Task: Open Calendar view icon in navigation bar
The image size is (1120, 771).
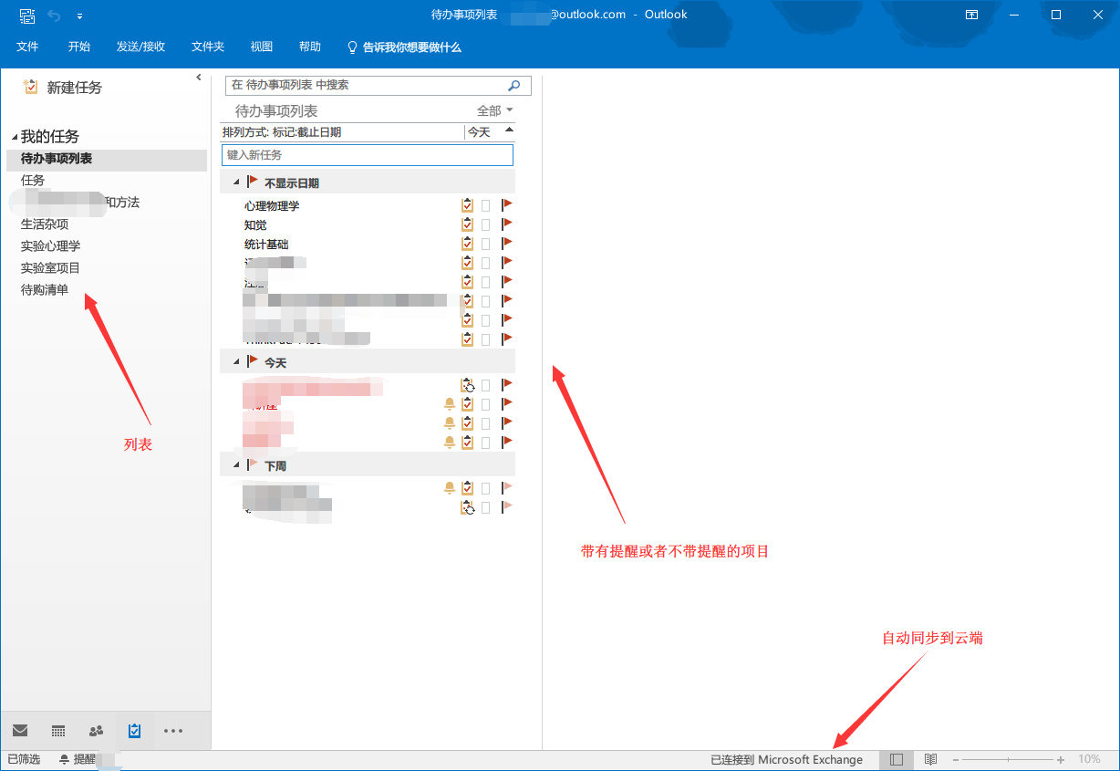Action: pyautogui.click(x=58, y=730)
